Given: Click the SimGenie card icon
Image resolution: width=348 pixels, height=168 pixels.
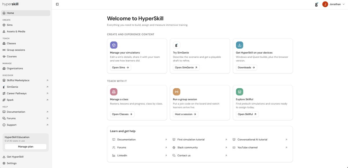Looking at the screenshot, I should tap(177, 45).
